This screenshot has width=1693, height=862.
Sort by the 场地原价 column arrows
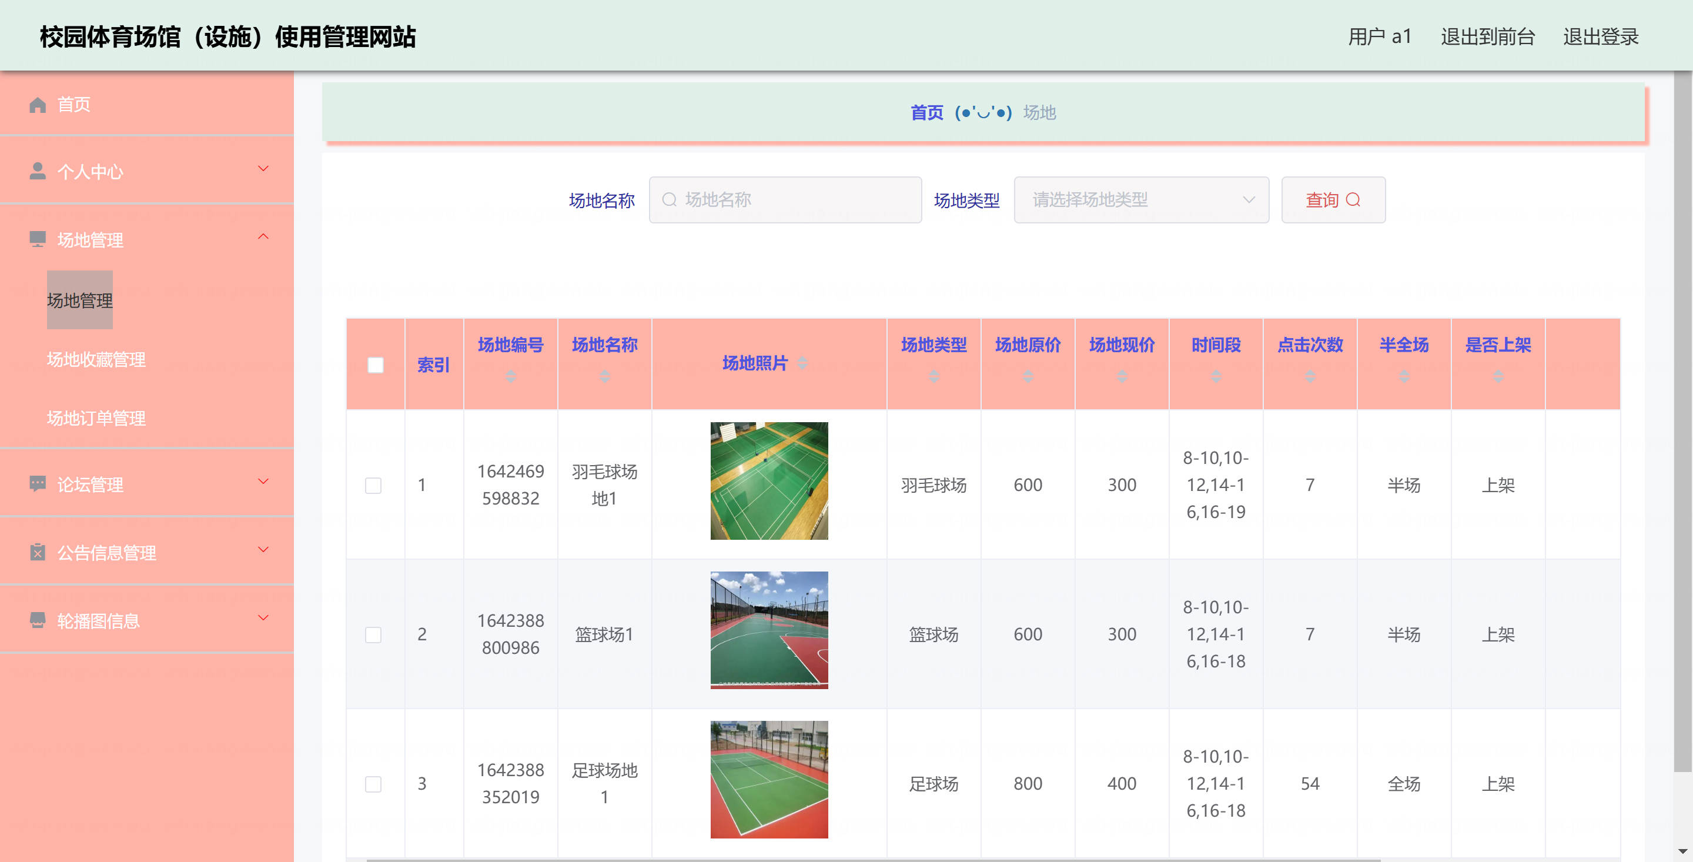(1028, 376)
